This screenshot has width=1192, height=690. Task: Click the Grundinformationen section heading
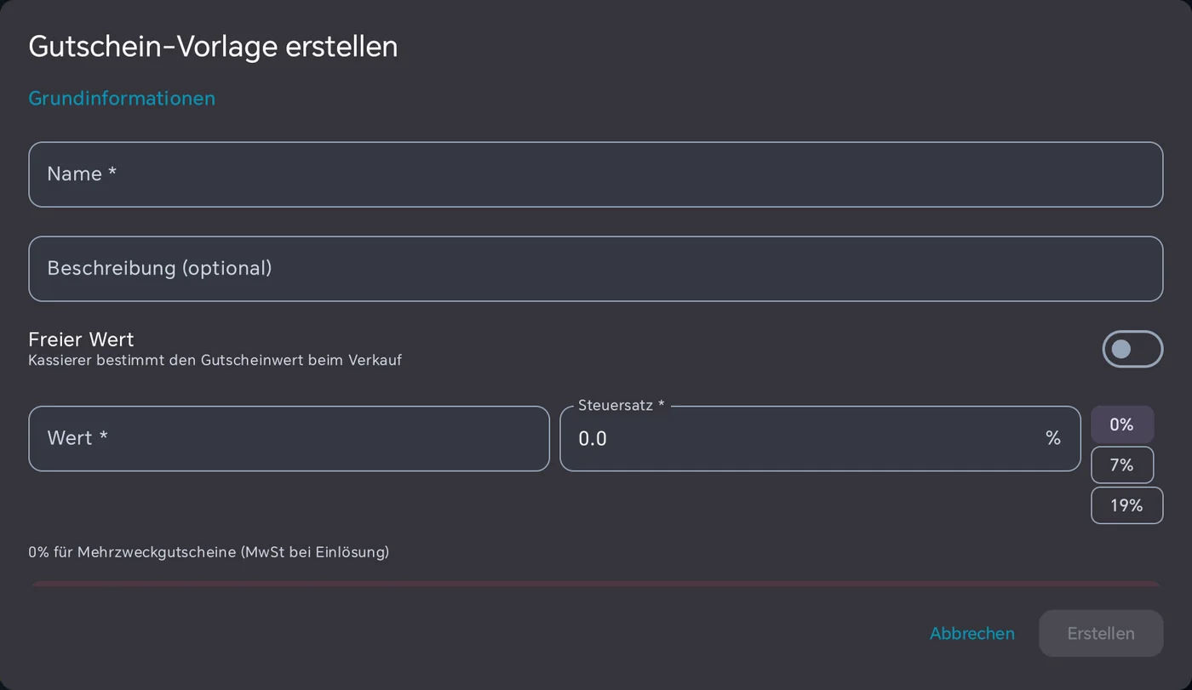coord(122,98)
